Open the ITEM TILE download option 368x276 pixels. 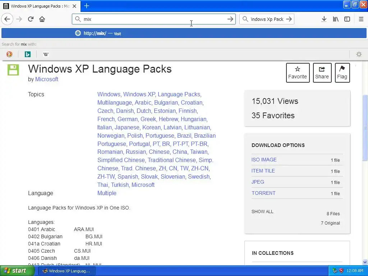pos(263,171)
